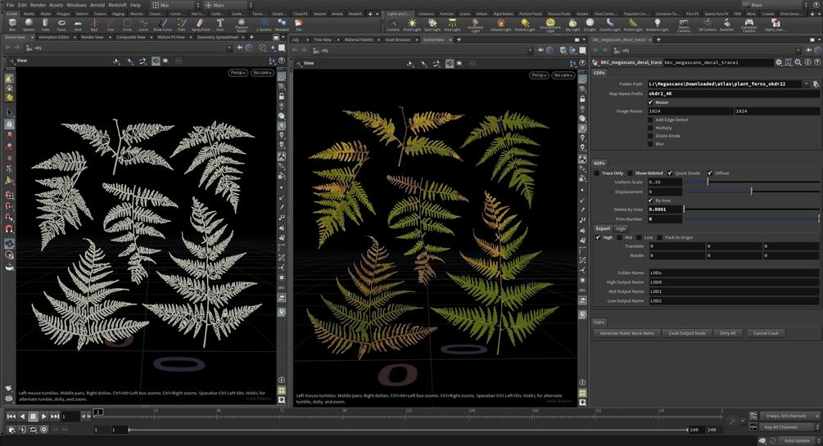Open the Main radial menu dropdown
Viewport: 823px width, 446px height.
(228, 5)
